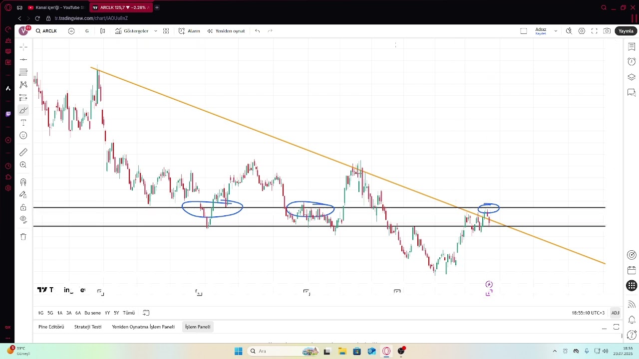Open the Pine Editörü tab

[51, 327]
